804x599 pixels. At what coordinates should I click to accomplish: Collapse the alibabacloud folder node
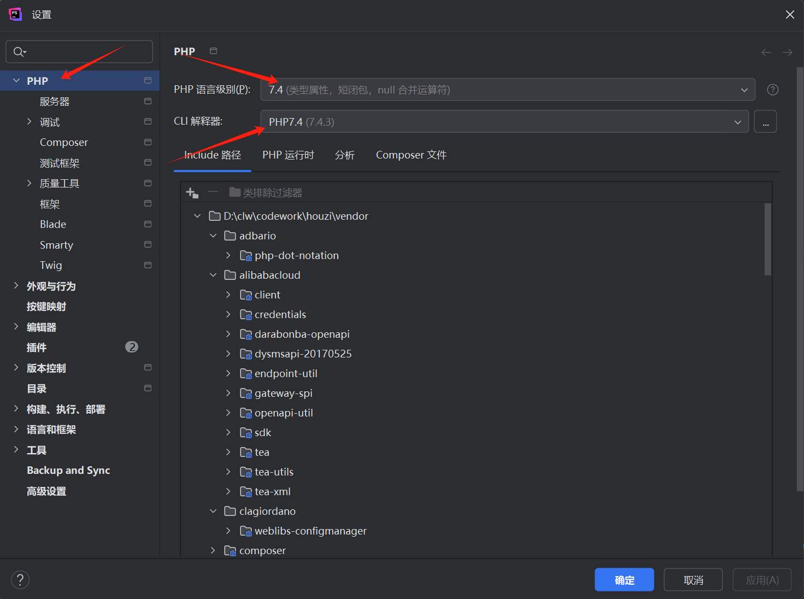pos(213,275)
